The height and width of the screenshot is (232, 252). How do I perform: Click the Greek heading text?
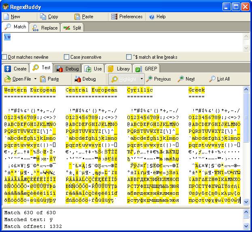pos(197,90)
